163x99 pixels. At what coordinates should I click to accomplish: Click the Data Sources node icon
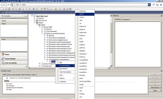37,20
